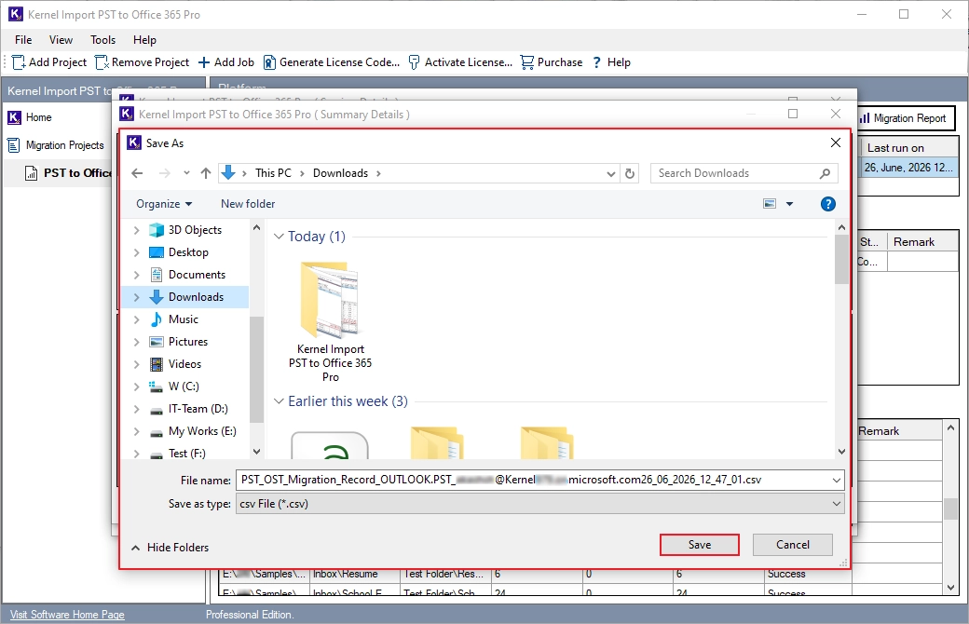Open File menu
This screenshot has width=969, height=624.
click(x=23, y=40)
